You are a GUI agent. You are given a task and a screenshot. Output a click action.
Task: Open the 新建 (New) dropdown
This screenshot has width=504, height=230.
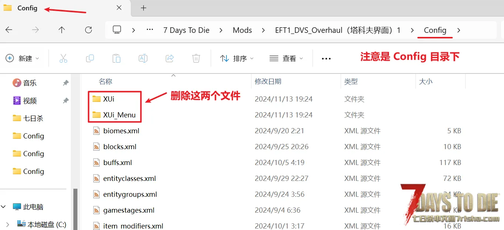click(x=22, y=58)
